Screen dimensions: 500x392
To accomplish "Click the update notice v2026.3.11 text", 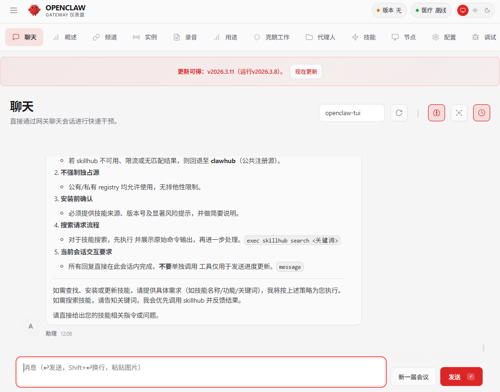I will pyautogui.click(x=231, y=72).
